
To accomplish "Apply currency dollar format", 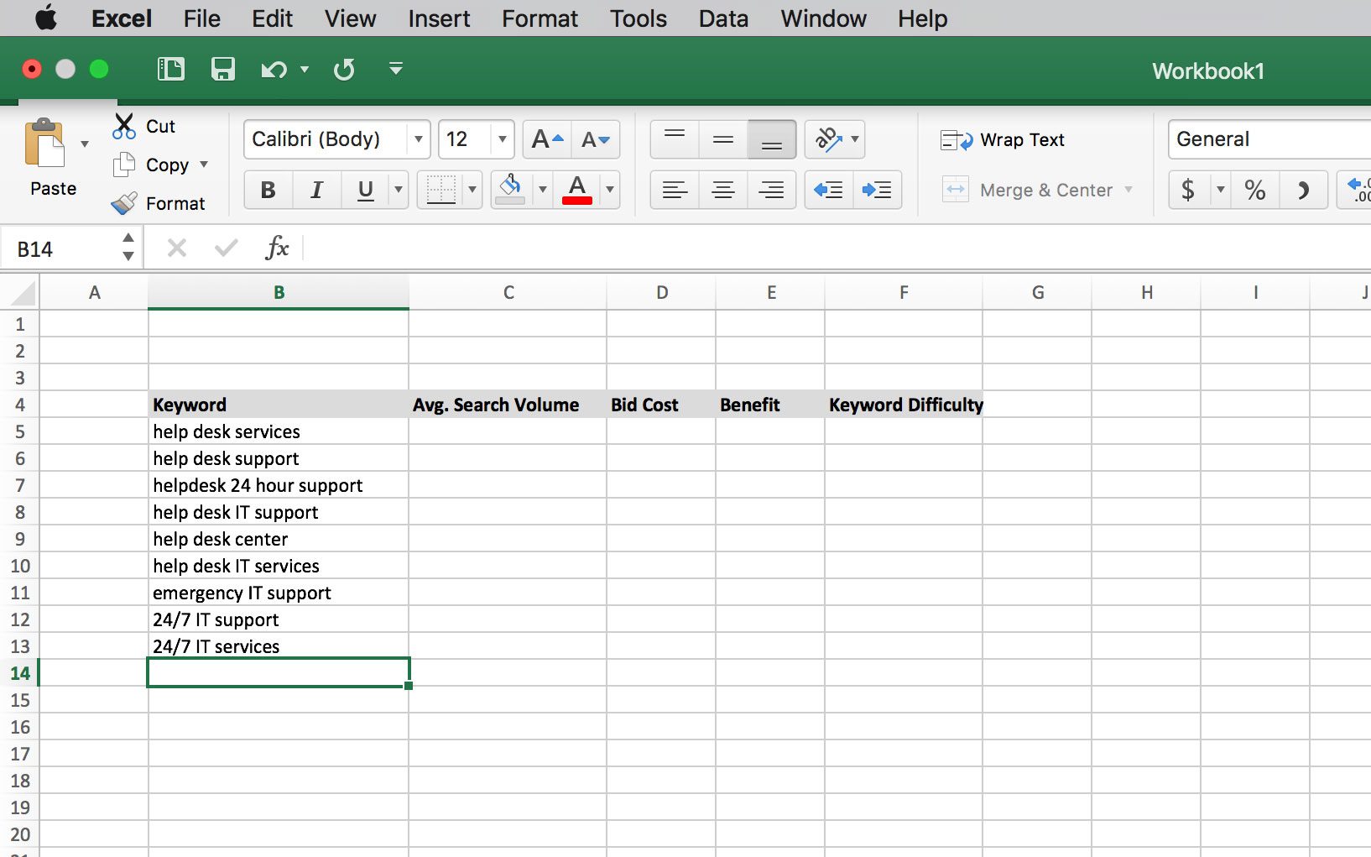I will click(1188, 191).
